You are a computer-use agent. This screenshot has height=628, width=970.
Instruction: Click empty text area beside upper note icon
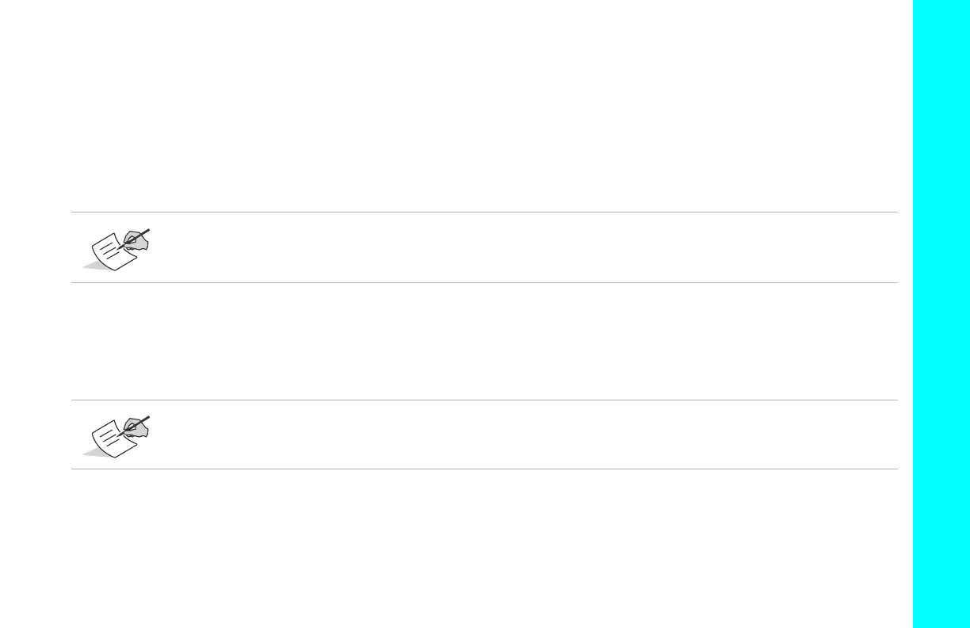pos(515,247)
